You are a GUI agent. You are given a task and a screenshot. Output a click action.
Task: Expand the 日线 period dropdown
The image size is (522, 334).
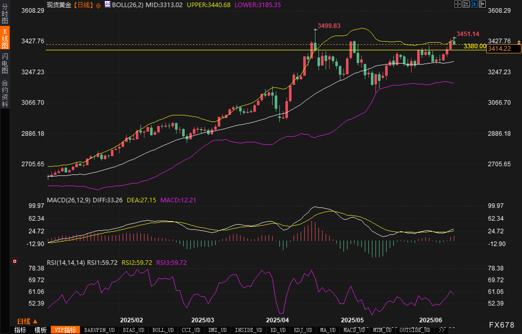point(27,322)
